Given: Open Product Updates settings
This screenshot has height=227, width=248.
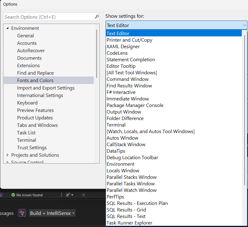Looking at the screenshot, I should [35, 118].
